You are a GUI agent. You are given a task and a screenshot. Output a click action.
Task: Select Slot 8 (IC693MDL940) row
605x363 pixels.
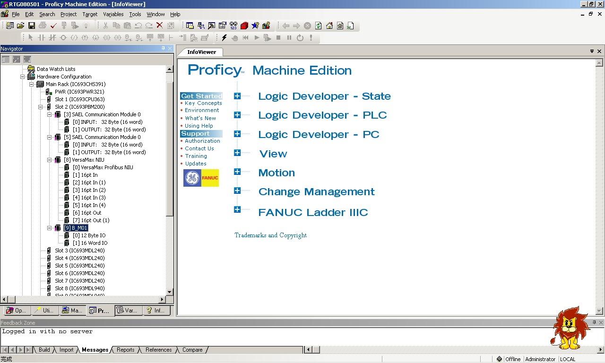coord(79,288)
